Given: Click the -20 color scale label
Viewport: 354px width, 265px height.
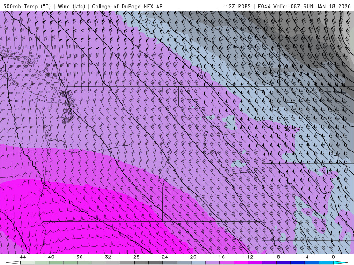Looking at the screenshot, I should tap(191, 257).
